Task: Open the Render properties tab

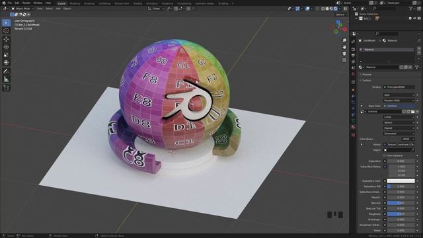Action: 353,50
